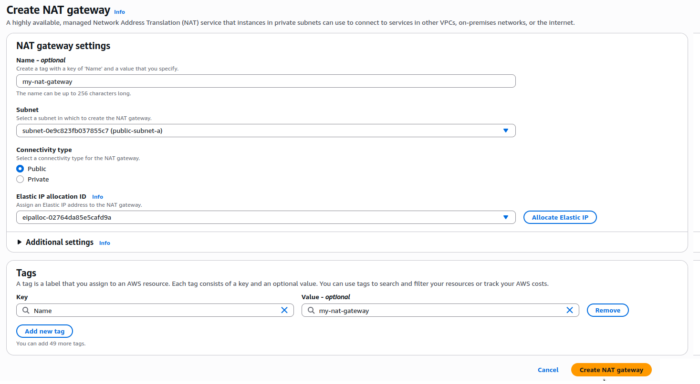The height and width of the screenshot is (384, 700).
Task: Submit with the Create NAT gateway button
Action: tap(611, 370)
